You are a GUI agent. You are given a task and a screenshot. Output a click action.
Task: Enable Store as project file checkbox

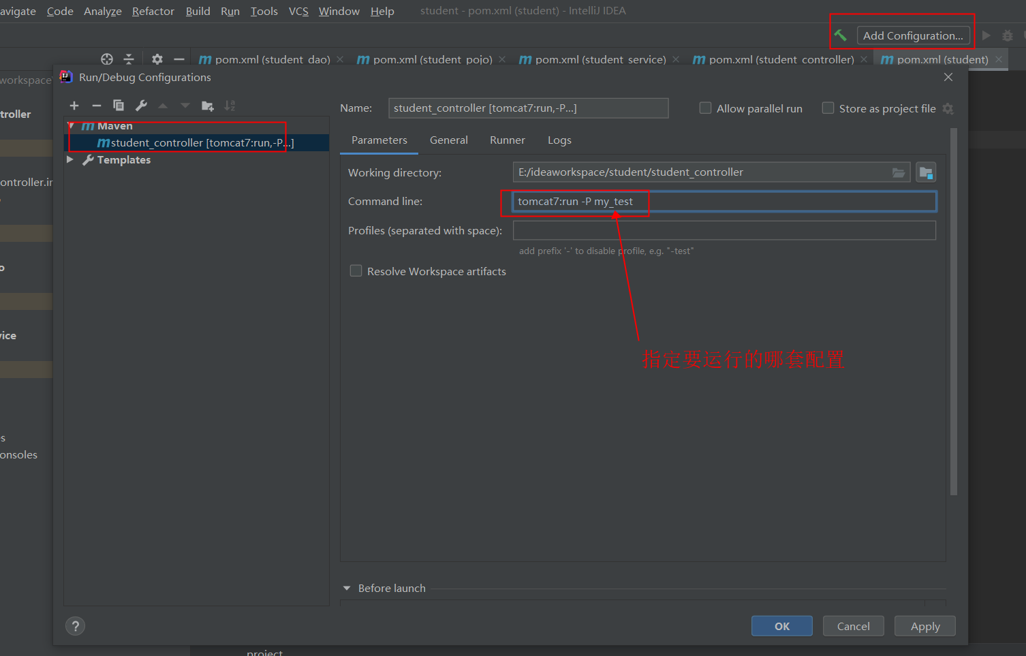[x=828, y=108]
